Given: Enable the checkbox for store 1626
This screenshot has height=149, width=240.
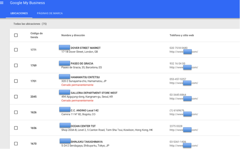Looking at the screenshot, I should click(16, 112).
